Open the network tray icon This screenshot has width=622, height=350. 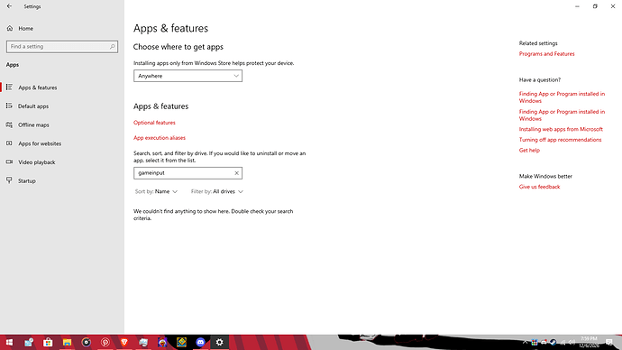coord(563,342)
